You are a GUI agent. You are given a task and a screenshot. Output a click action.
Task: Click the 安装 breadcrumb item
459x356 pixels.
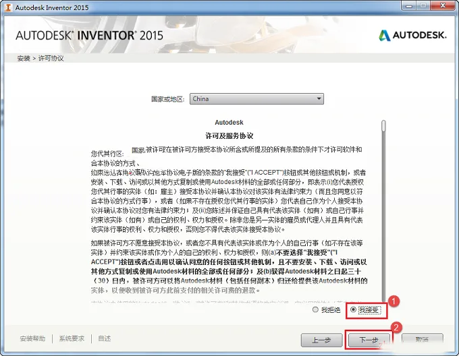point(24,58)
